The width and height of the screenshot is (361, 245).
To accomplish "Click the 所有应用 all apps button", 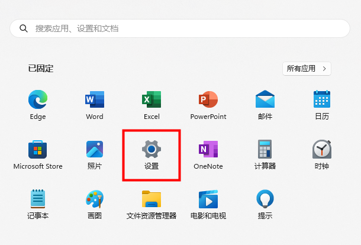I will [307, 69].
